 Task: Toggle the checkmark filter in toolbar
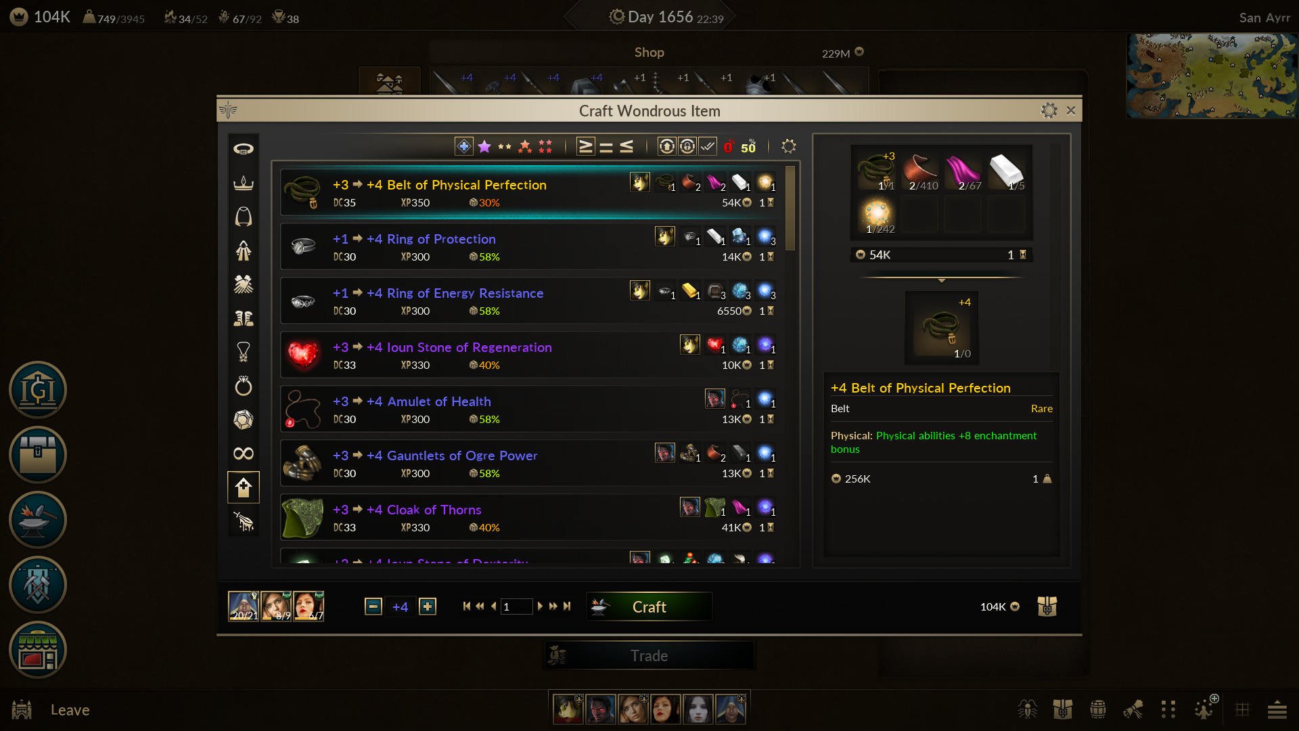tap(708, 146)
